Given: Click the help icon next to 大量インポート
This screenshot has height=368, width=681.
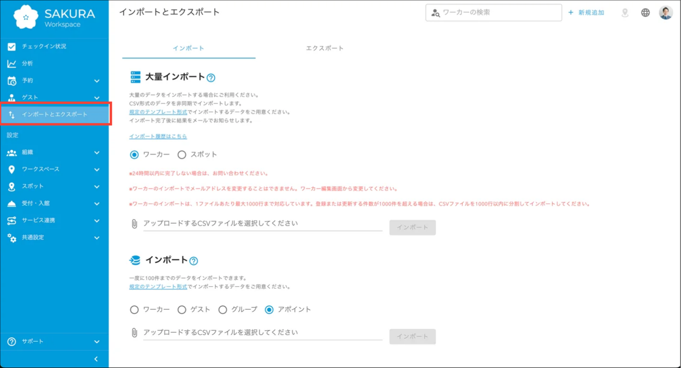Looking at the screenshot, I should 211,77.
